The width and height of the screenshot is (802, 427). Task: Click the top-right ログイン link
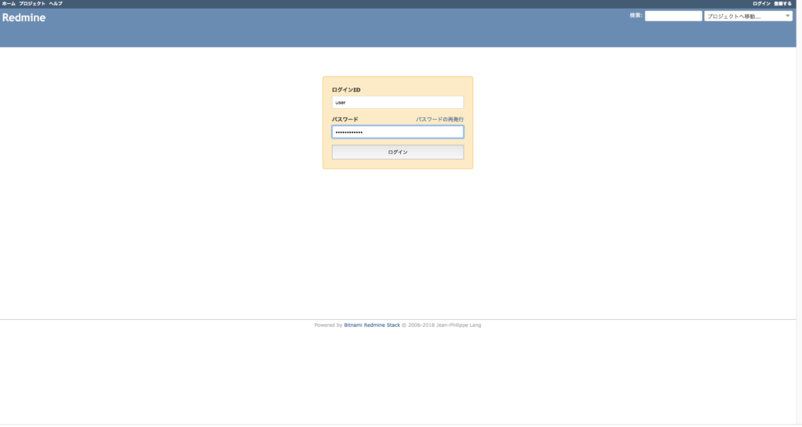[761, 4]
